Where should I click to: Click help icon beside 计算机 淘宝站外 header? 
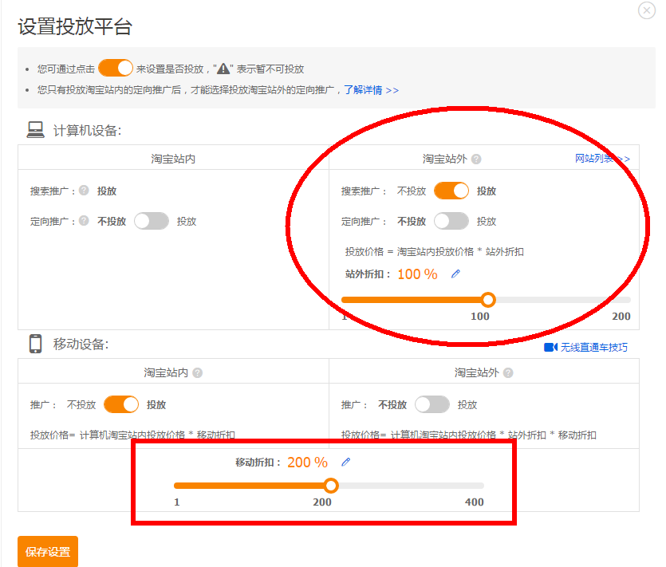pyautogui.click(x=476, y=159)
